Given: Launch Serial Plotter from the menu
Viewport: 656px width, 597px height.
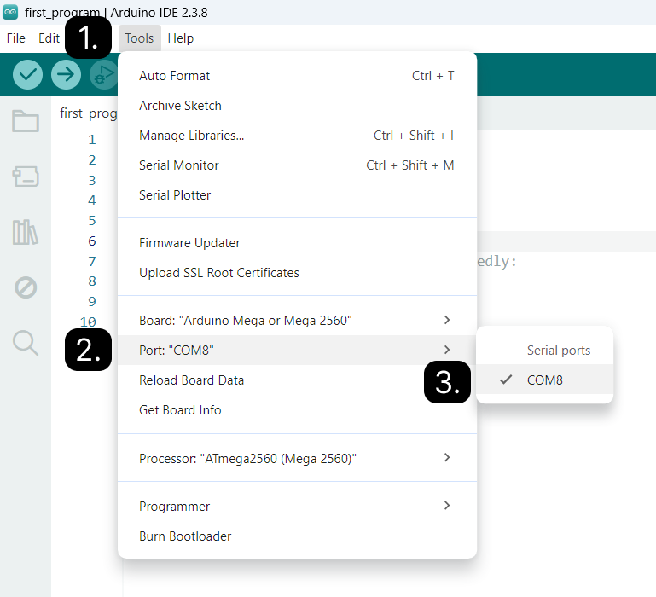Looking at the screenshot, I should (297, 195).
